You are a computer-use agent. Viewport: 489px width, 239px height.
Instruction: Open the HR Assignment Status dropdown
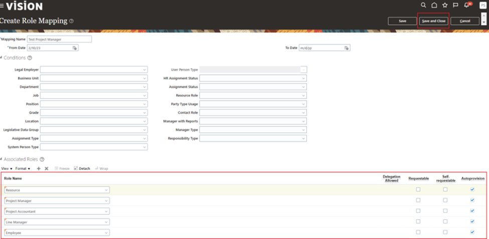(303, 78)
